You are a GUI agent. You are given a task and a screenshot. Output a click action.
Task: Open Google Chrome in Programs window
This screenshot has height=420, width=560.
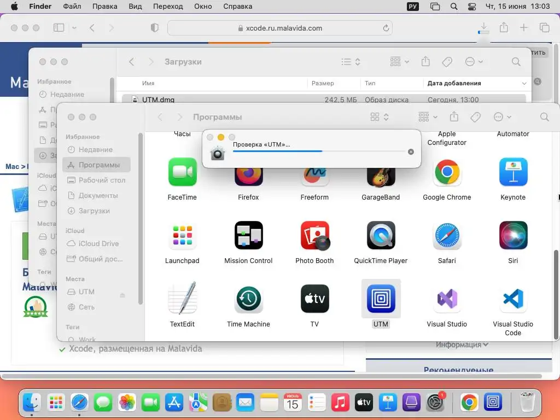pos(447,172)
